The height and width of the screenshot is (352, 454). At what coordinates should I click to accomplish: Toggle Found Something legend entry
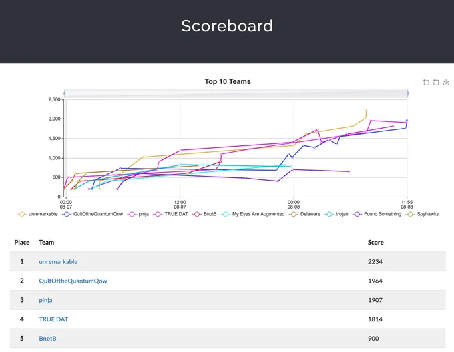[377, 214]
